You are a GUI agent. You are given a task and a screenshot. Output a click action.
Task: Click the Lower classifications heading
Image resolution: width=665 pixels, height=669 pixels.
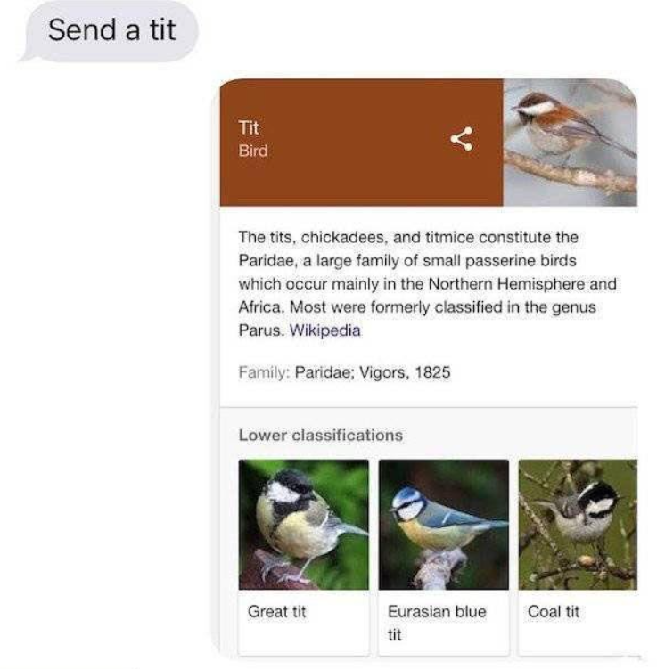[321, 436]
